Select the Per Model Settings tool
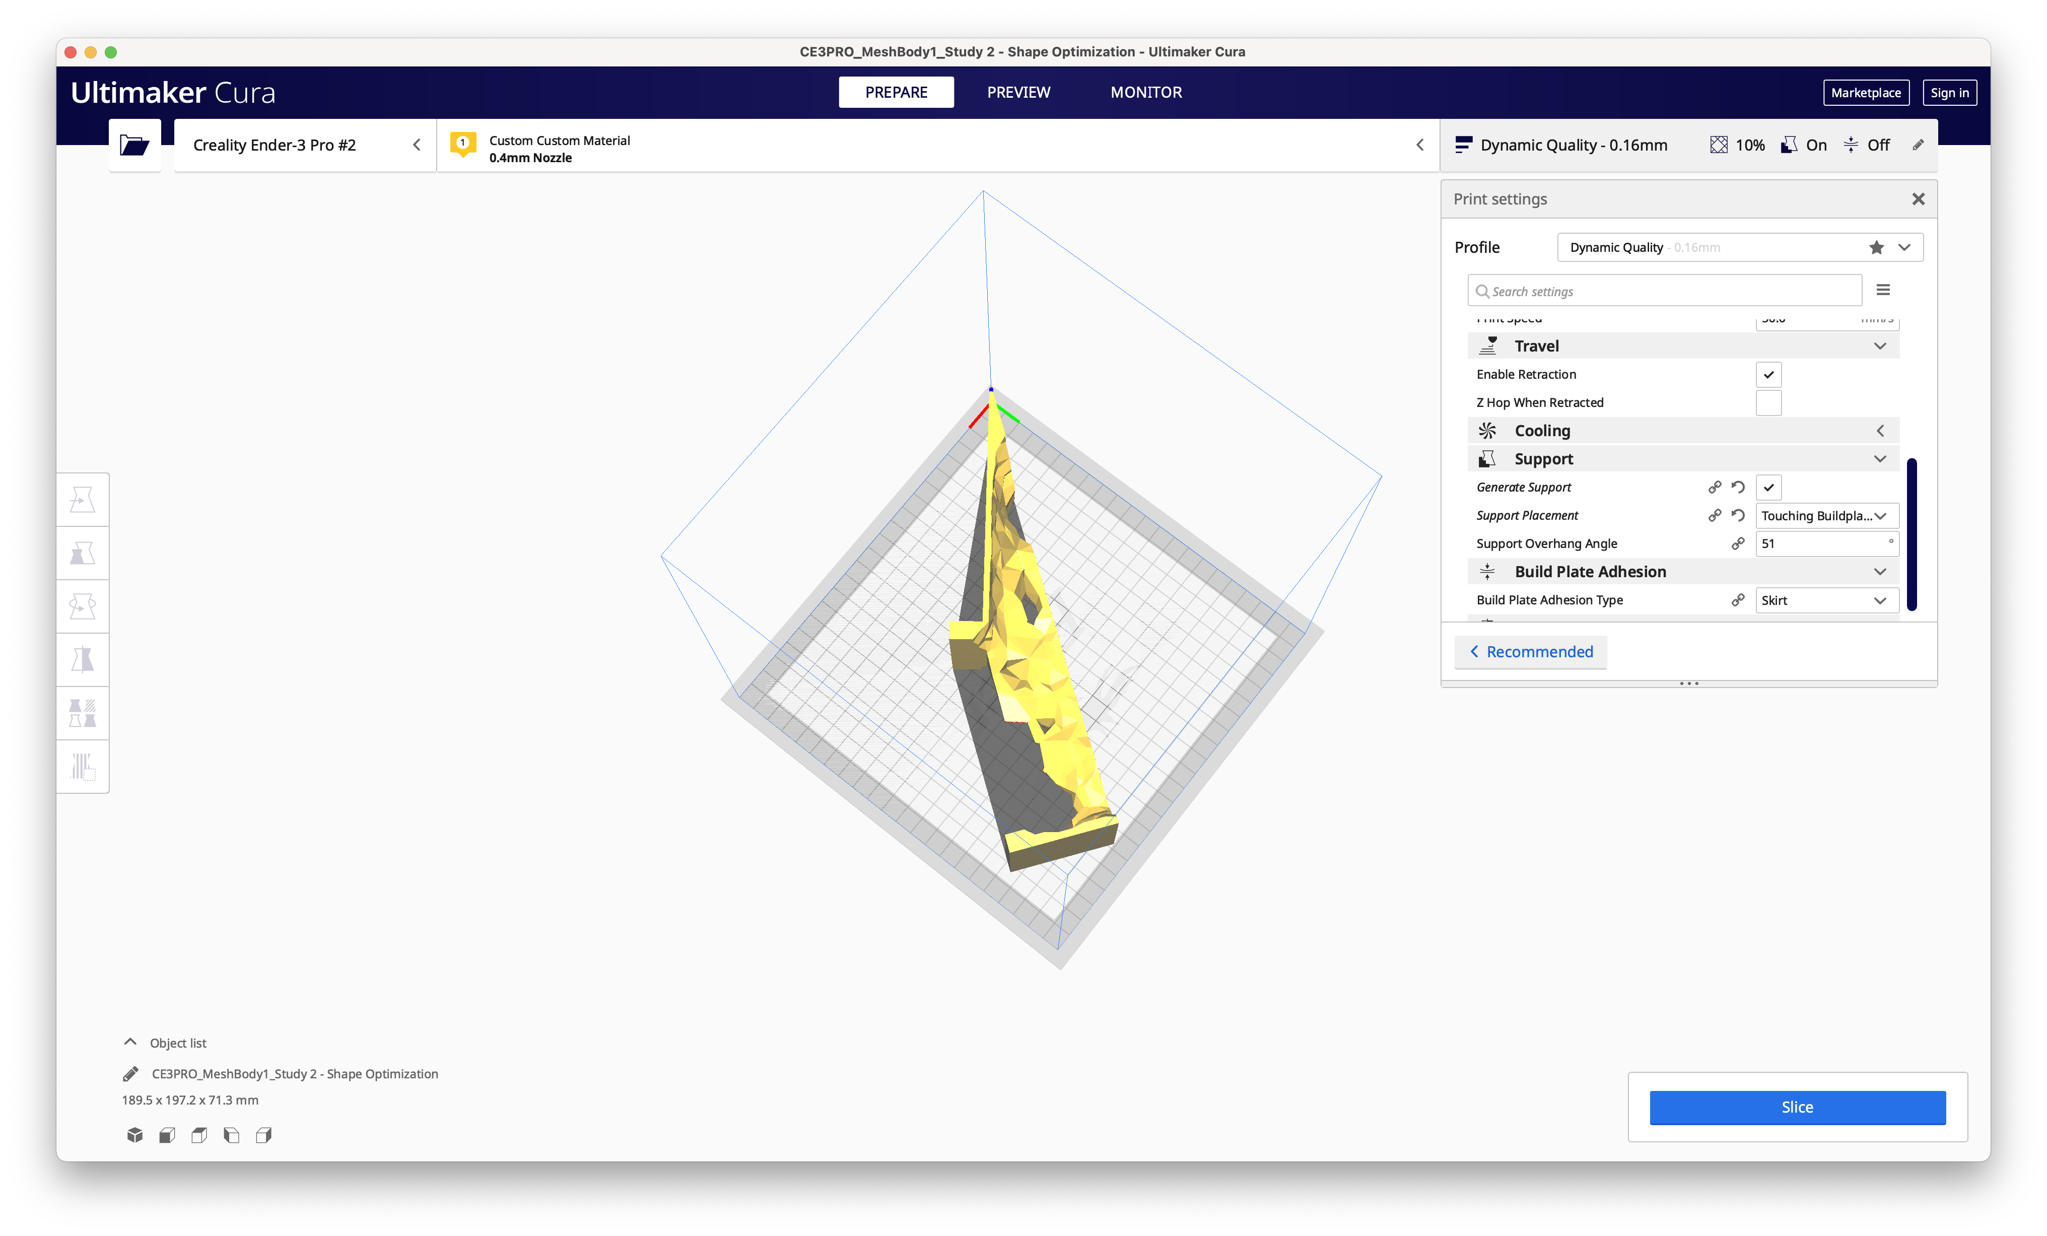This screenshot has height=1236, width=2047. coord(82,713)
